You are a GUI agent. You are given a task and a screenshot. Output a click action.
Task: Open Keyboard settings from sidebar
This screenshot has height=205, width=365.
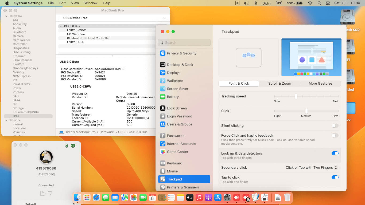click(174, 163)
